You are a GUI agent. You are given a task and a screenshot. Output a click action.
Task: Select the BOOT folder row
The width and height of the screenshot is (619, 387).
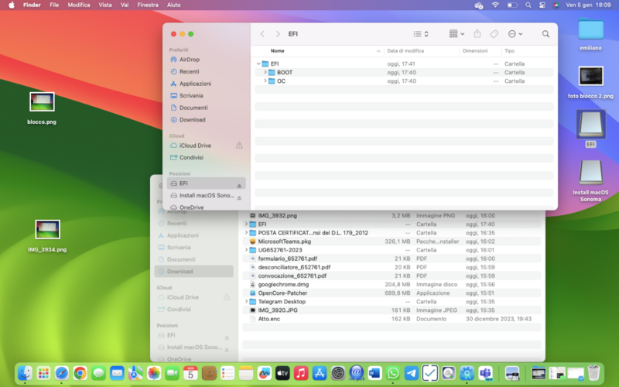pos(404,72)
